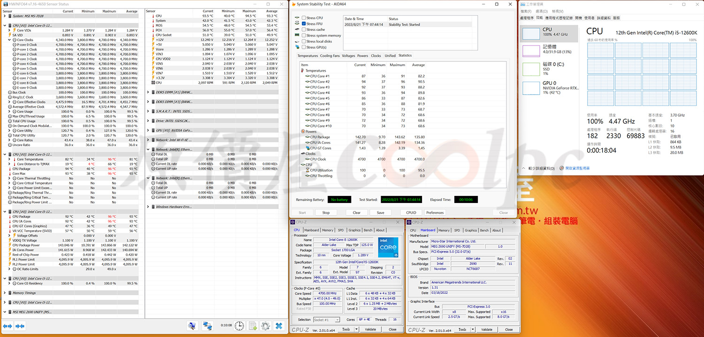Open Socket #1 selection dropdown in CPU-Z
The width and height of the screenshot is (704, 337).
coord(326,320)
